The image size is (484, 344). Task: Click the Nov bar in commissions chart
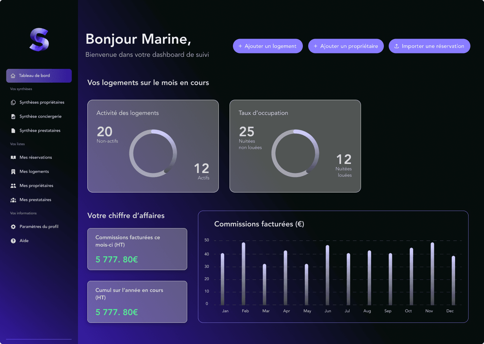click(432, 274)
